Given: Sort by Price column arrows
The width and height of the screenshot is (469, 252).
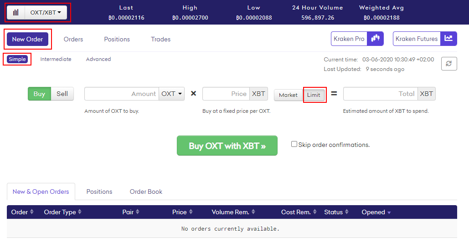Looking at the screenshot, I should [x=191, y=212].
